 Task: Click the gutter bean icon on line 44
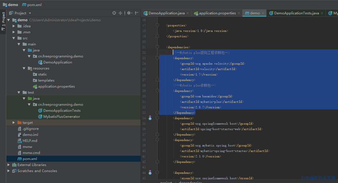pyautogui.click(x=150, y=173)
